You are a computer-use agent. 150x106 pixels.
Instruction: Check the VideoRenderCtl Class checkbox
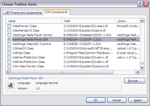click(9, 31)
